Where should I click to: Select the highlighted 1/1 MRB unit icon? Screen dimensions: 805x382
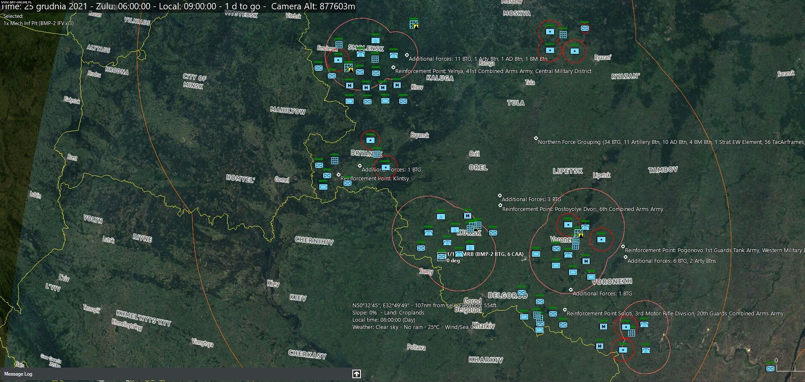(442, 256)
